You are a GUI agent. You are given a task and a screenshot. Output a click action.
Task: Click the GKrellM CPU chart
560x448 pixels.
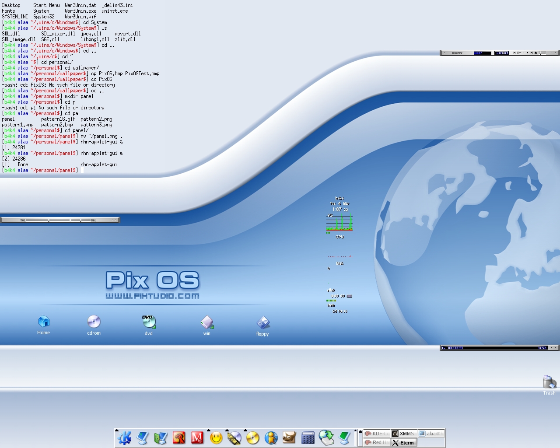click(x=339, y=222)
